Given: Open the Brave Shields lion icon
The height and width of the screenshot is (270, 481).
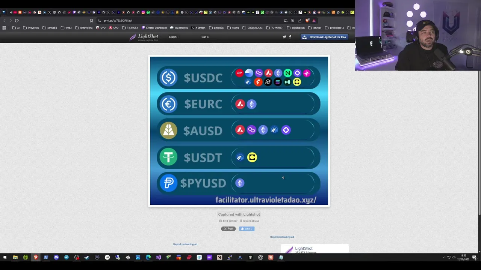Looking at the screenshot, I should (307, 21).
